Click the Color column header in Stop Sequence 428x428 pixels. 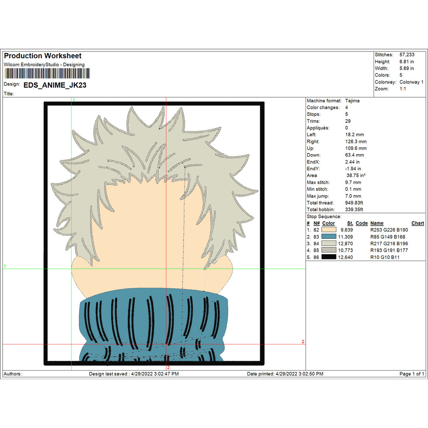point(328,223)
